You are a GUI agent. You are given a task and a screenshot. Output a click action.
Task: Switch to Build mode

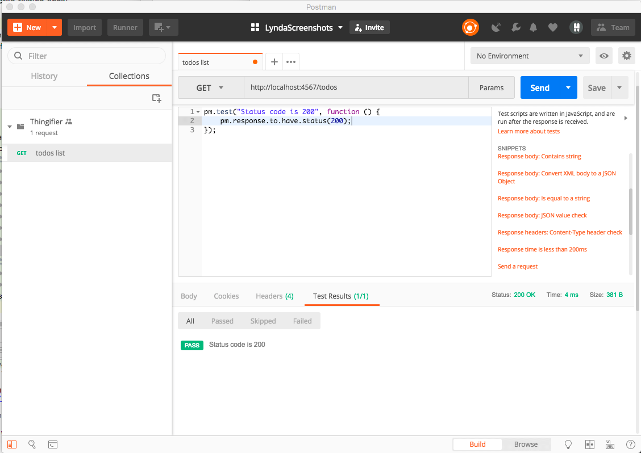(x=477, y=444)
